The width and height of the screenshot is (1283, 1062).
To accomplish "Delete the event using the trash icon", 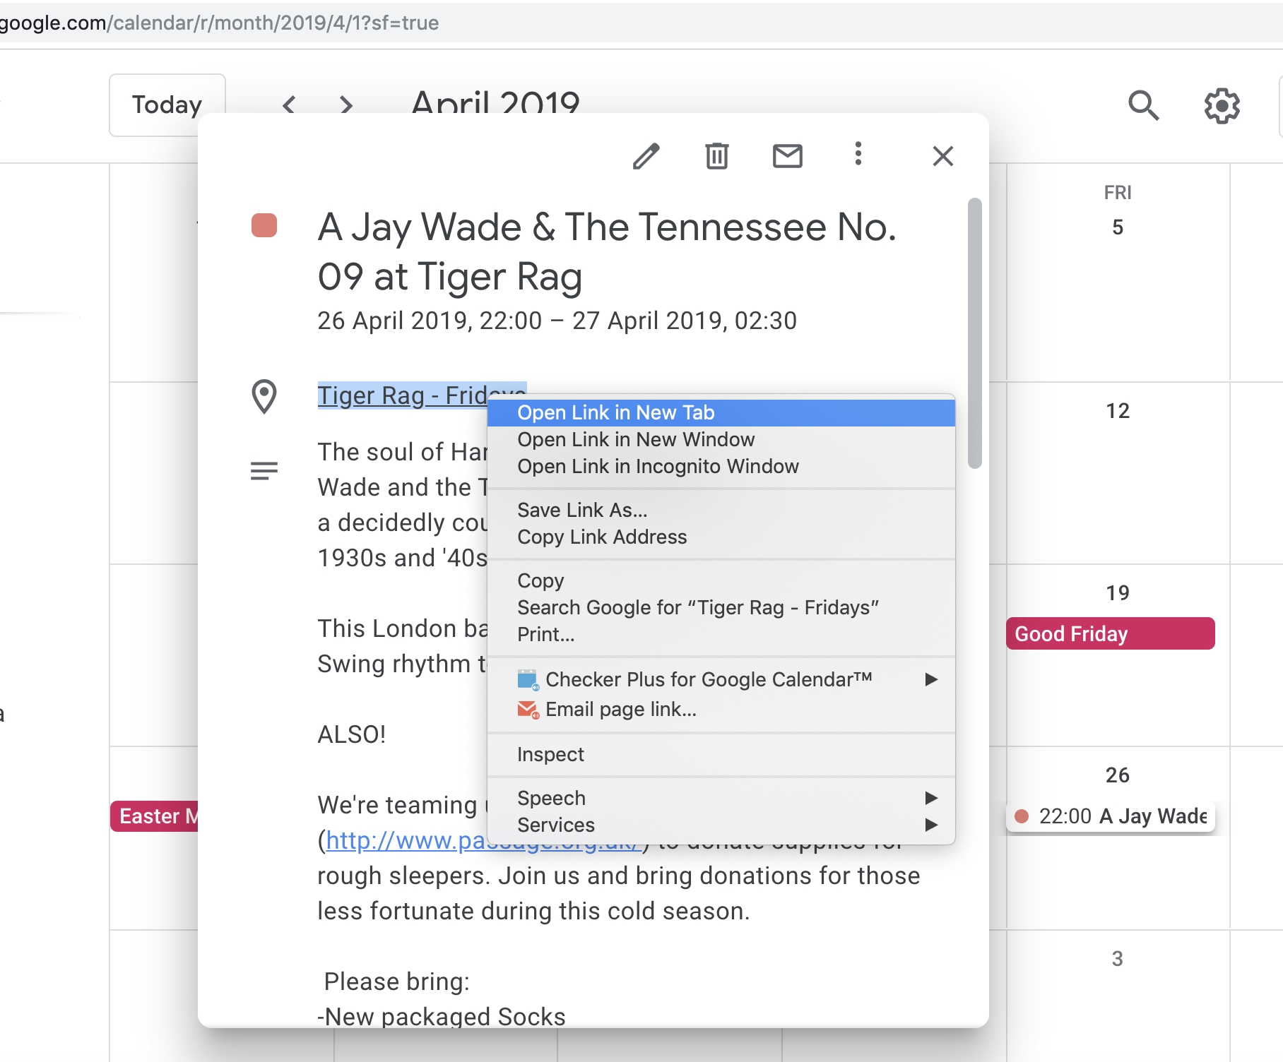I will (x=716, y=156).
